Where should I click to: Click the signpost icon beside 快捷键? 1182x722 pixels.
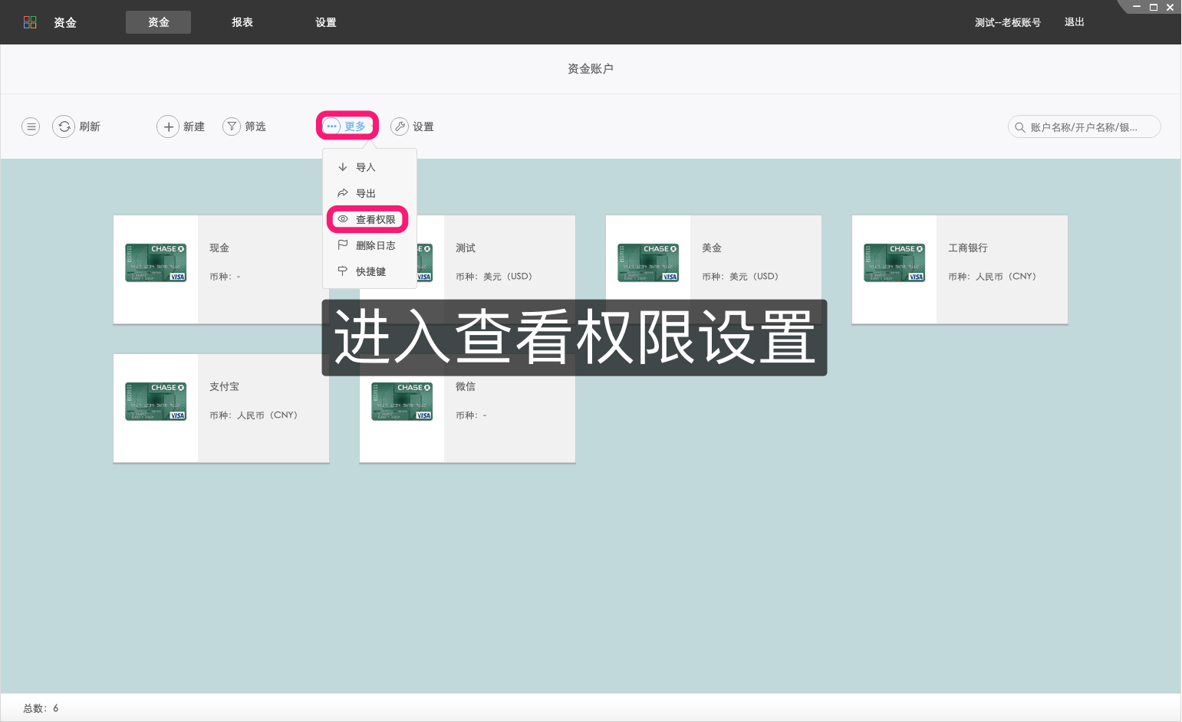343,271
